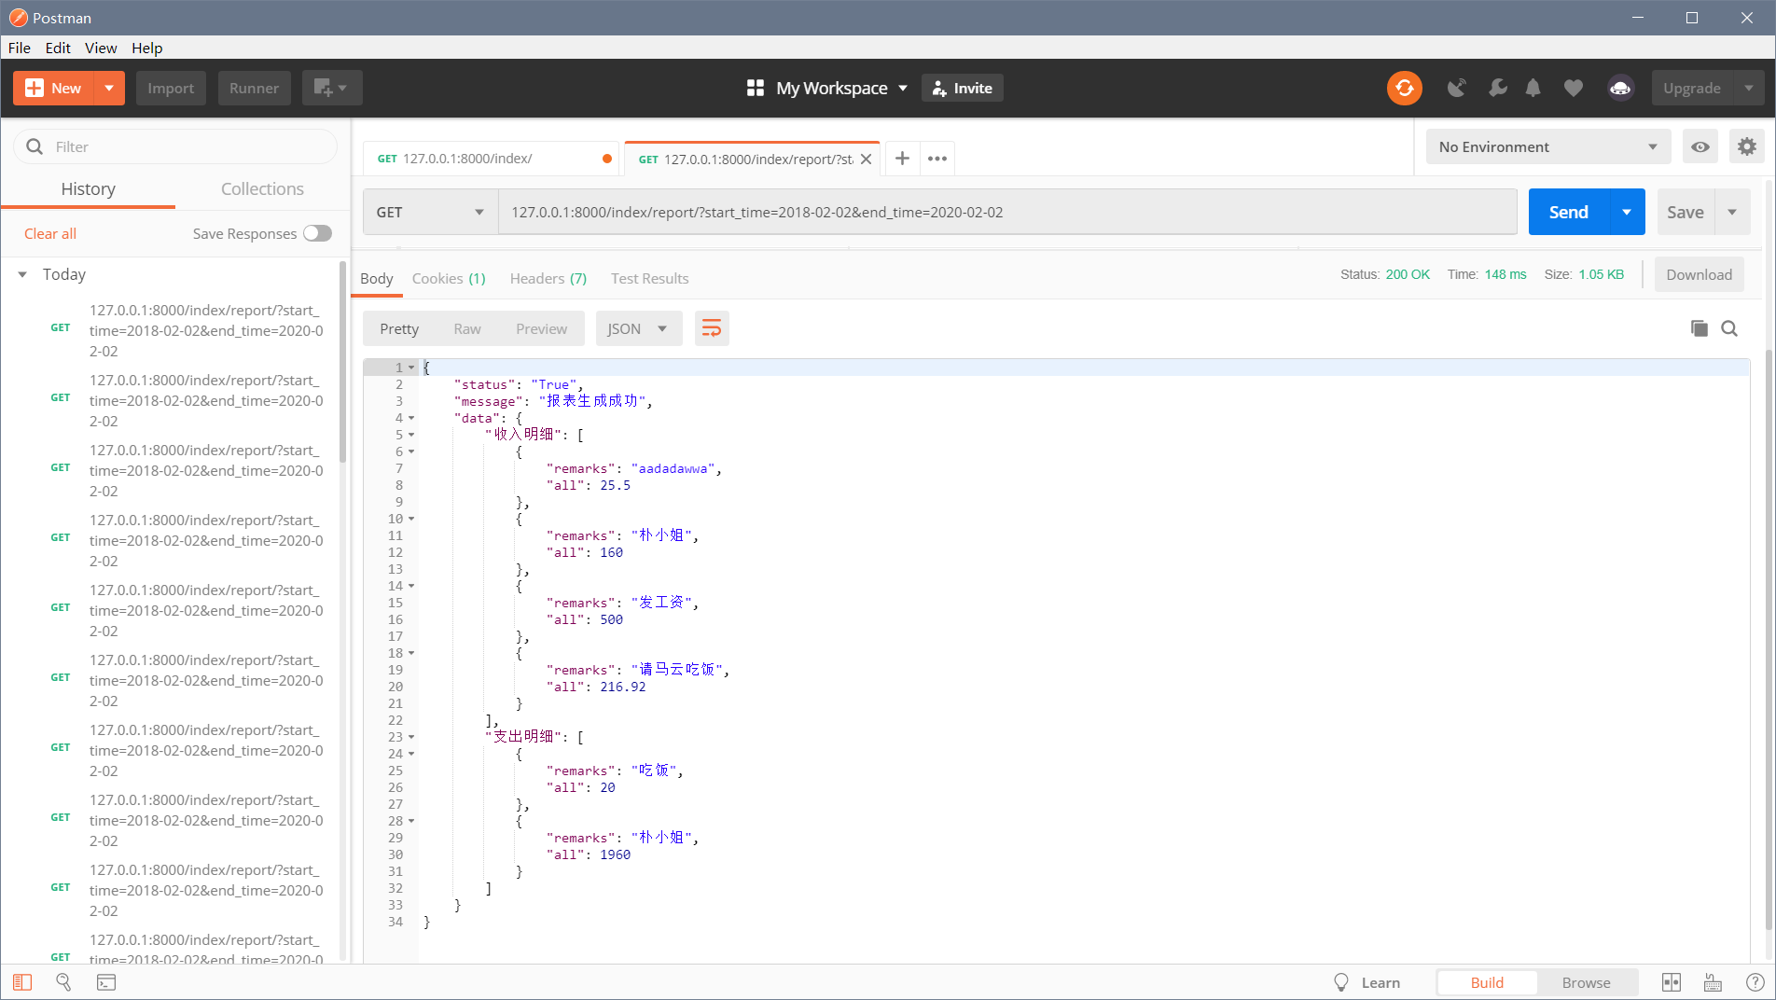Open manage environments gear icon
The image size is (1776, 1000).
[x=1746, y=147]
